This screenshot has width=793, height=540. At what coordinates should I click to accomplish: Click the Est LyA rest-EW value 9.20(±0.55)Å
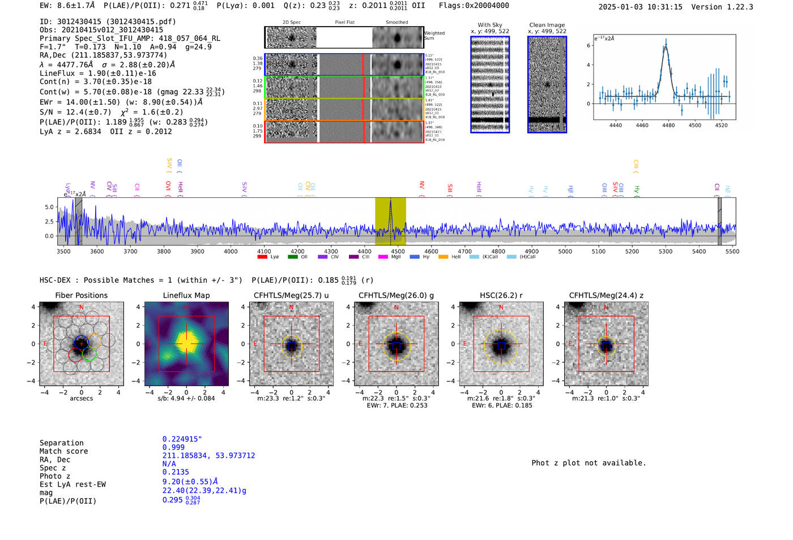point(190,482)
